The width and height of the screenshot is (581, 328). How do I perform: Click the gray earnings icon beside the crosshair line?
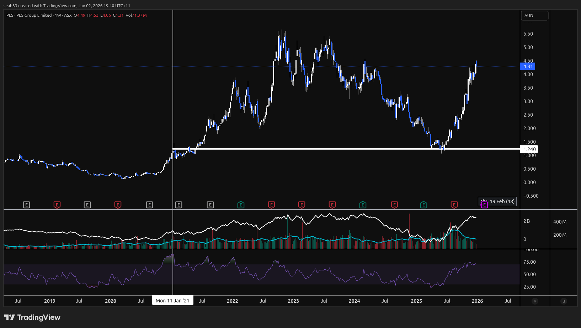(x=178, y=205)
